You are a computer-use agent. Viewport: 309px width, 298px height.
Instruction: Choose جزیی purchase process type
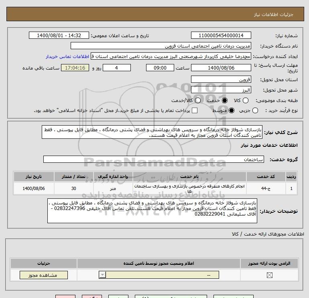pos(255,110)
